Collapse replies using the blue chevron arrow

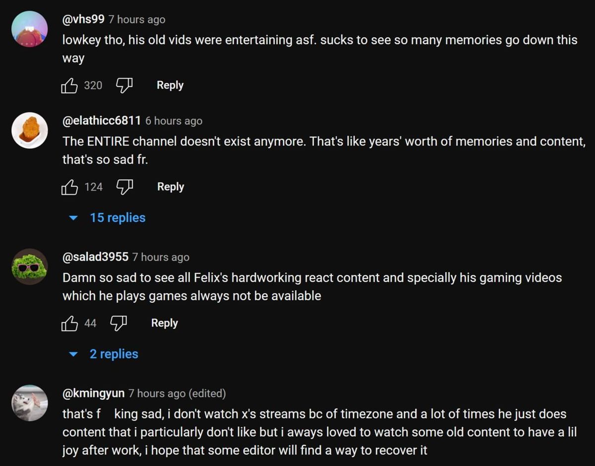pos(73,217)
